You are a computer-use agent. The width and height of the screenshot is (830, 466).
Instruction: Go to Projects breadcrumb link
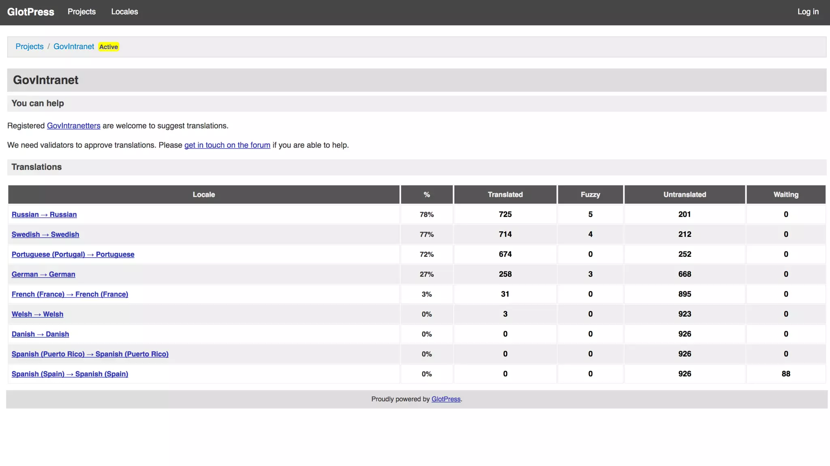click(x=29, y=47)
